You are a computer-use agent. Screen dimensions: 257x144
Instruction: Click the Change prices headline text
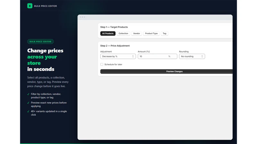pos(45,51)
